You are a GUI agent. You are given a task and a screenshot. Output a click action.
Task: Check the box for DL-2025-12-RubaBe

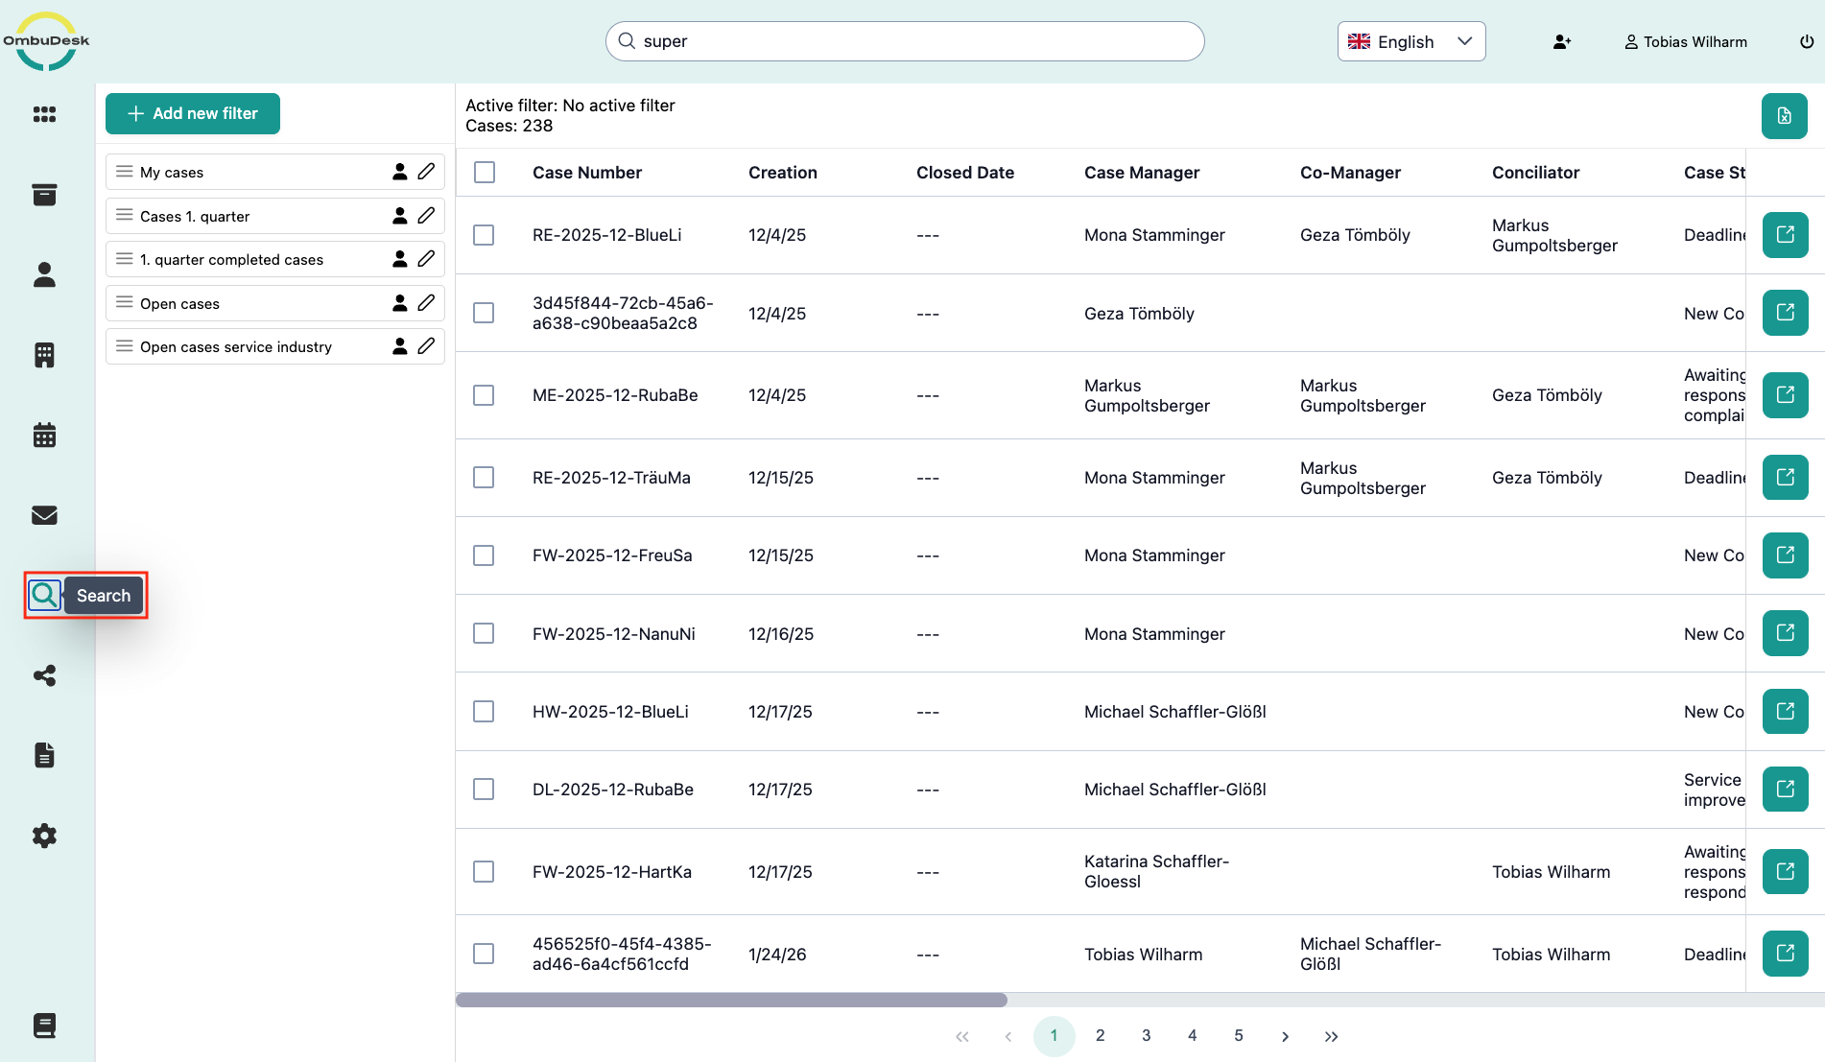[484, 790]
